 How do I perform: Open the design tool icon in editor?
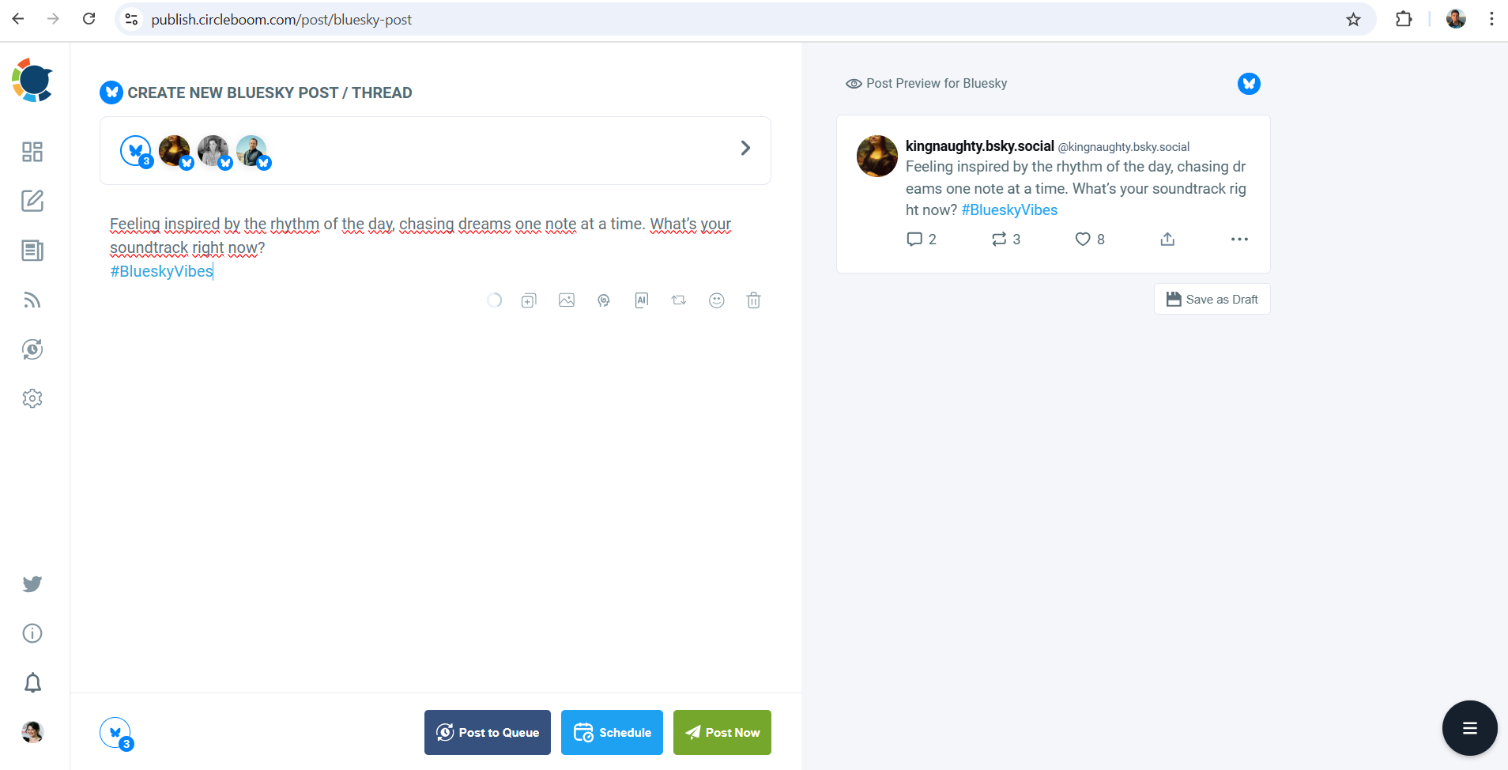pyautogui.click(x=604, y=300)
